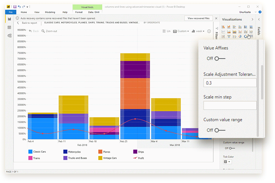Select the stacked bar chart visualization icon
This screenshot has height=183, width=275.
[x=223, y=27]
